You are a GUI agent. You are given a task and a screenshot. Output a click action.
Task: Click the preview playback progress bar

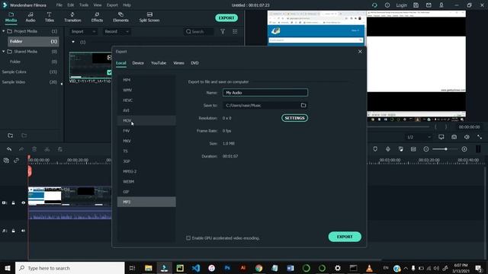tap(398, 127)
